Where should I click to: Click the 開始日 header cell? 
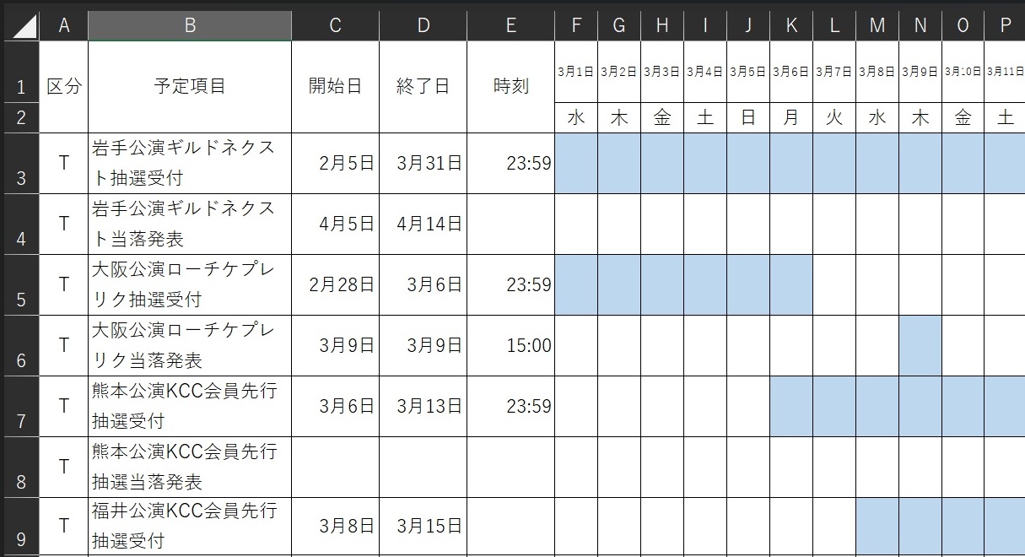[336, 87]
